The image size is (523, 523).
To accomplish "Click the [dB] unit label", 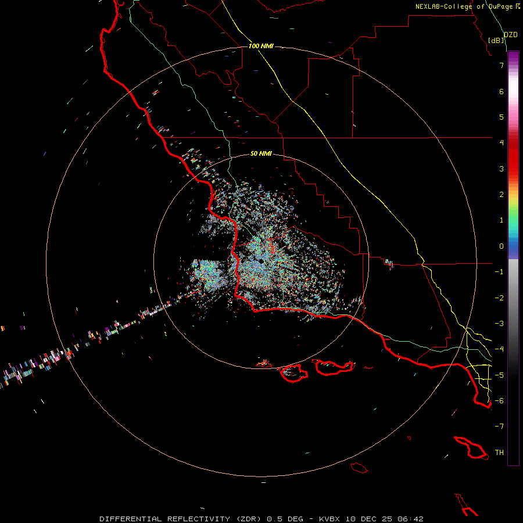I will [x=496, y=40].
